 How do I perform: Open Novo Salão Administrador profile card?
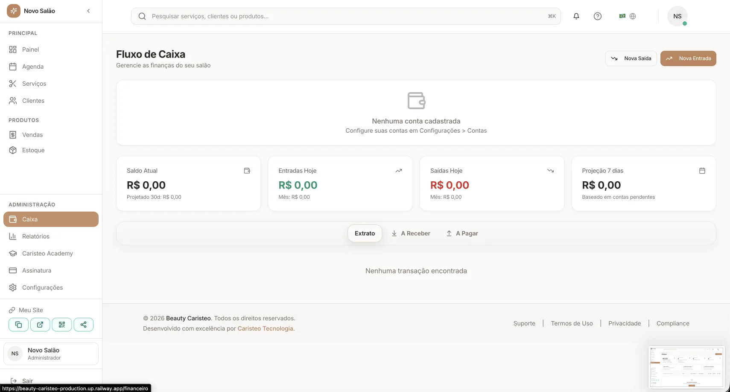click(51, 354)
